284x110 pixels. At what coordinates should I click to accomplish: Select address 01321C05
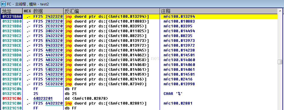pyautogui.click(x=12, y=94)
